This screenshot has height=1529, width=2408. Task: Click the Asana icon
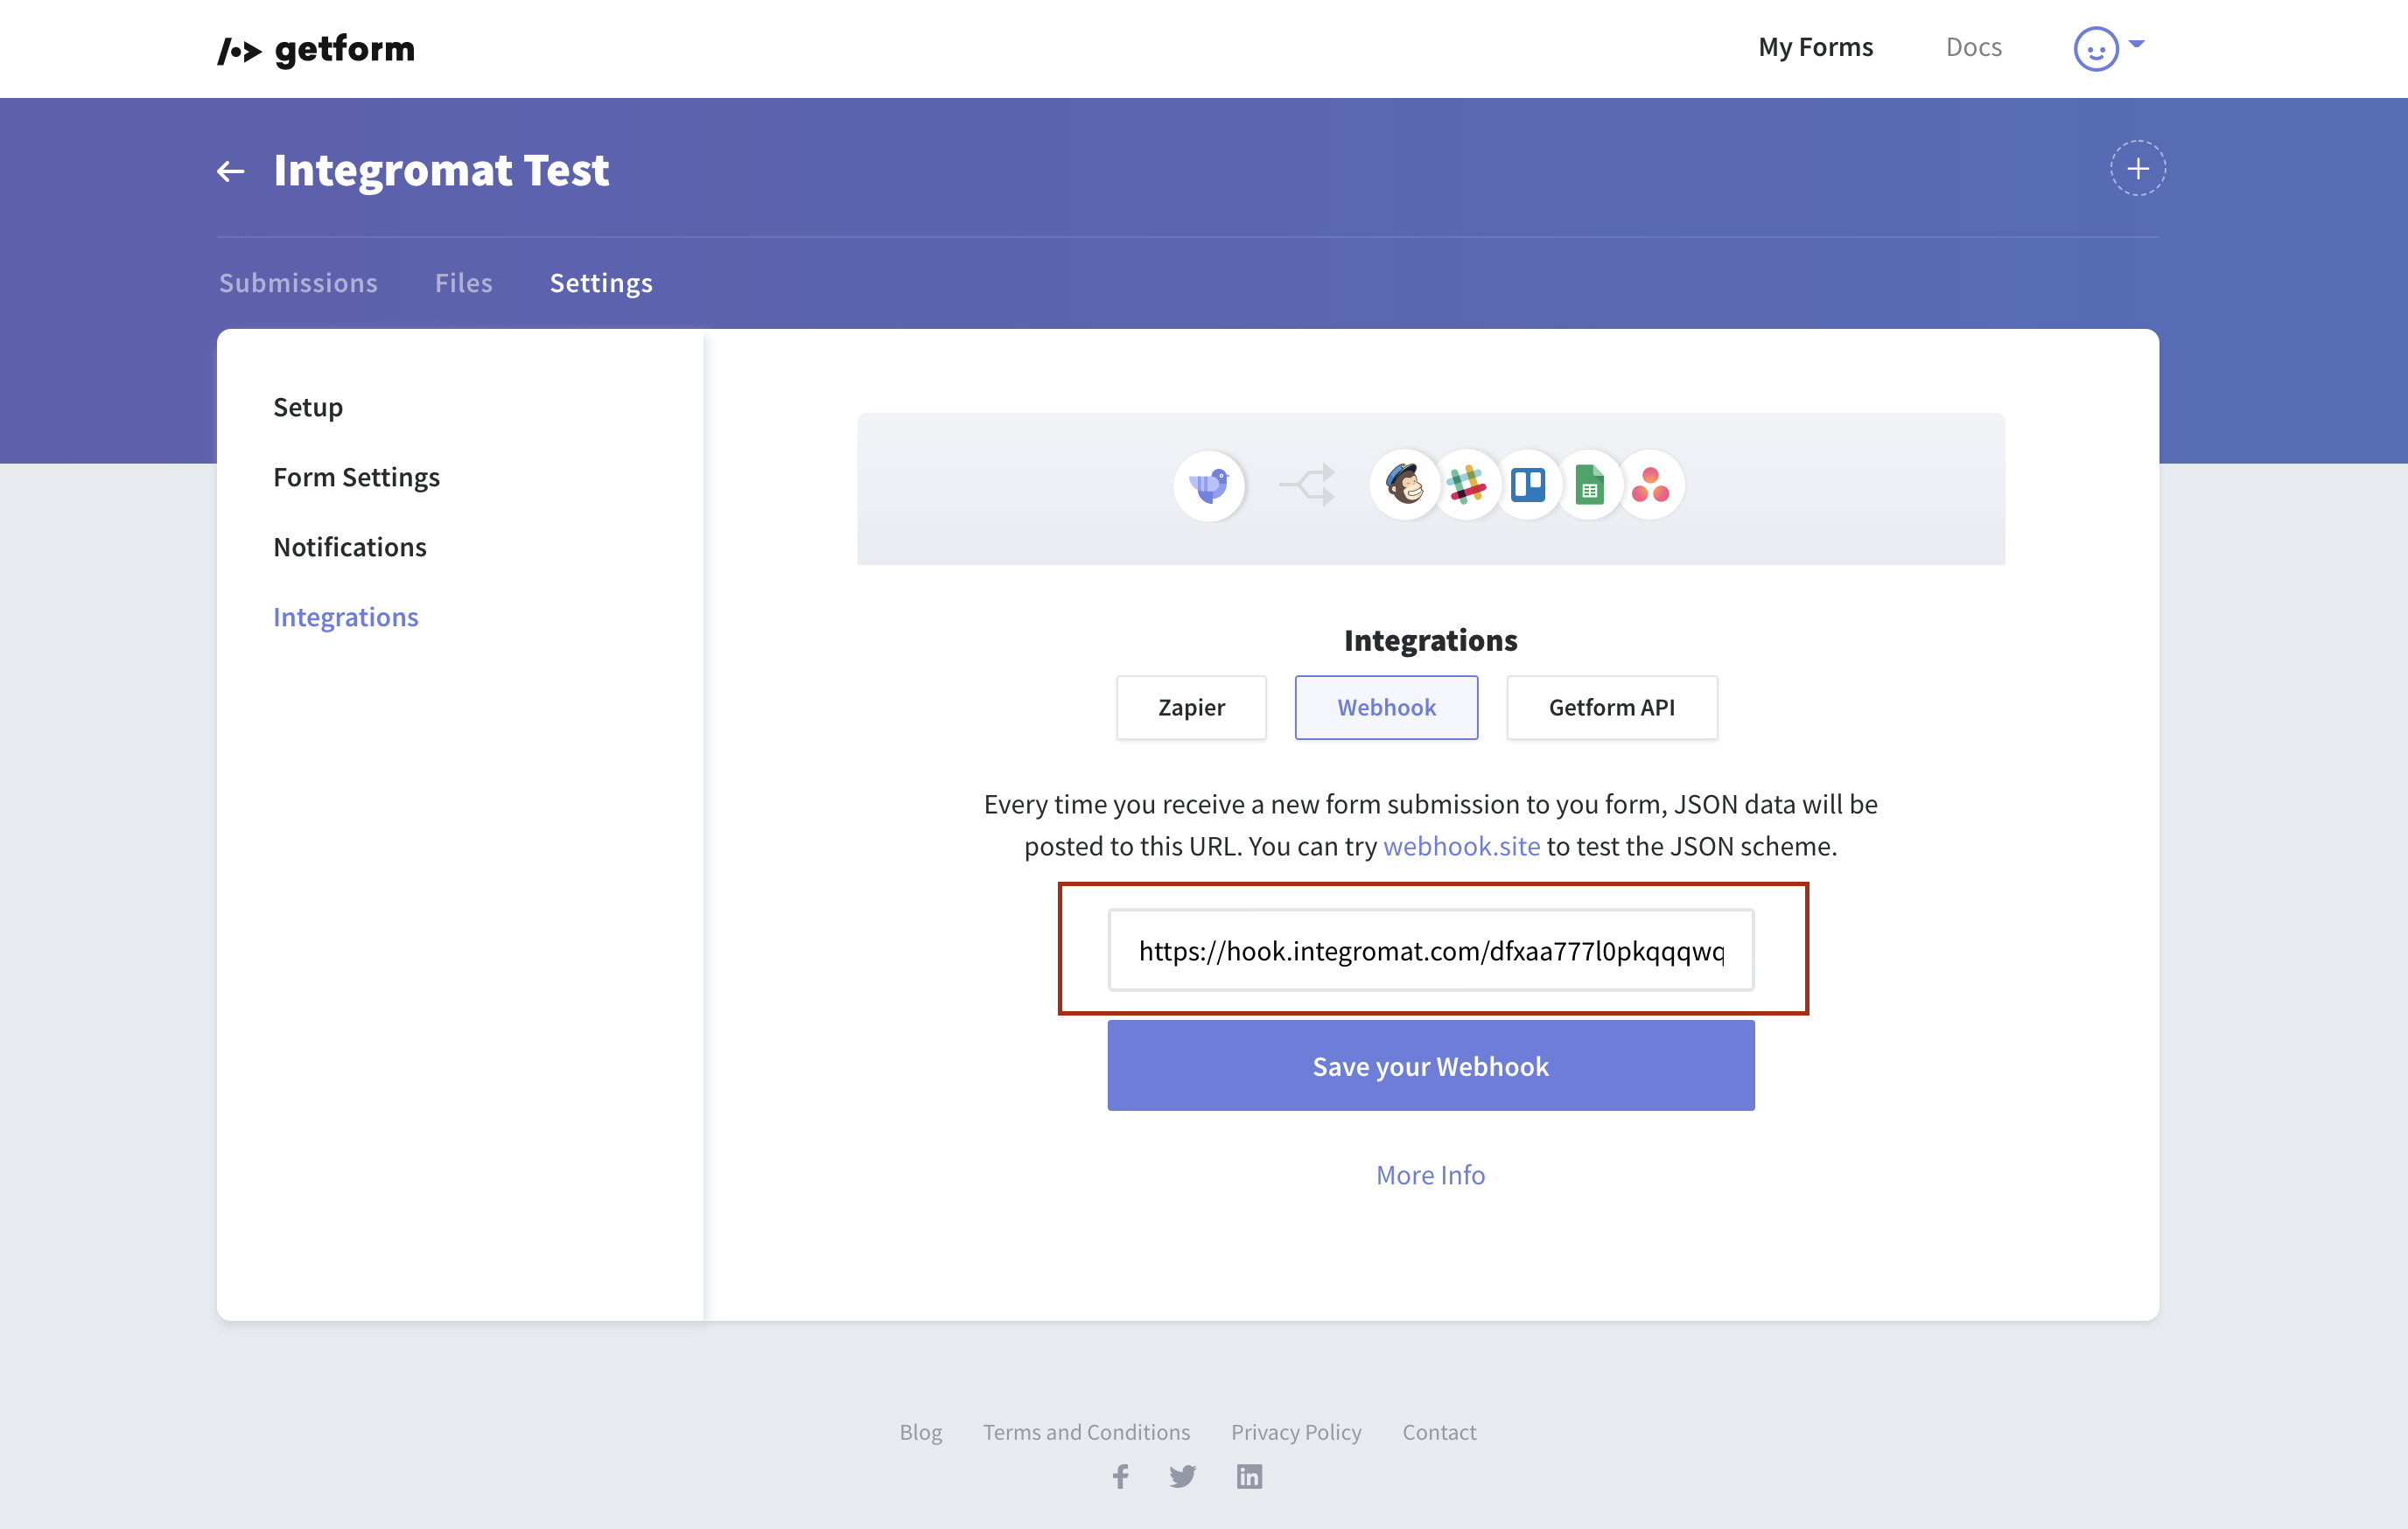[x=1650, y=485]
